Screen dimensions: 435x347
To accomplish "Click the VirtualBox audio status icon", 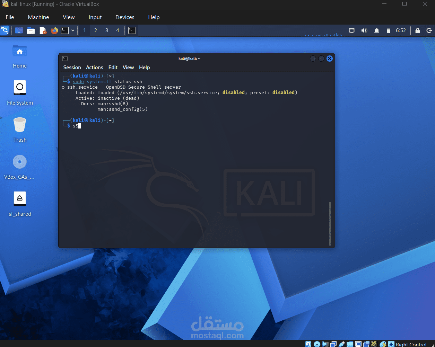I will click(325, 344).
